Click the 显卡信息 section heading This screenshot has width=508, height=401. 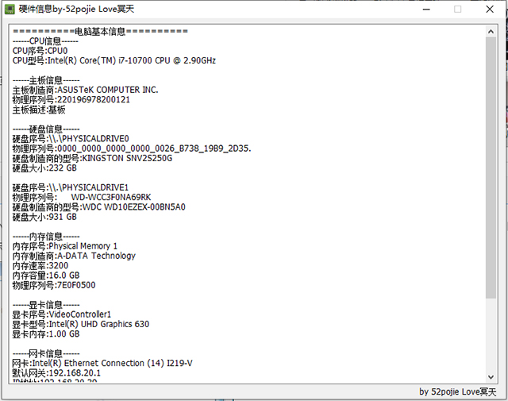[46, 305]
